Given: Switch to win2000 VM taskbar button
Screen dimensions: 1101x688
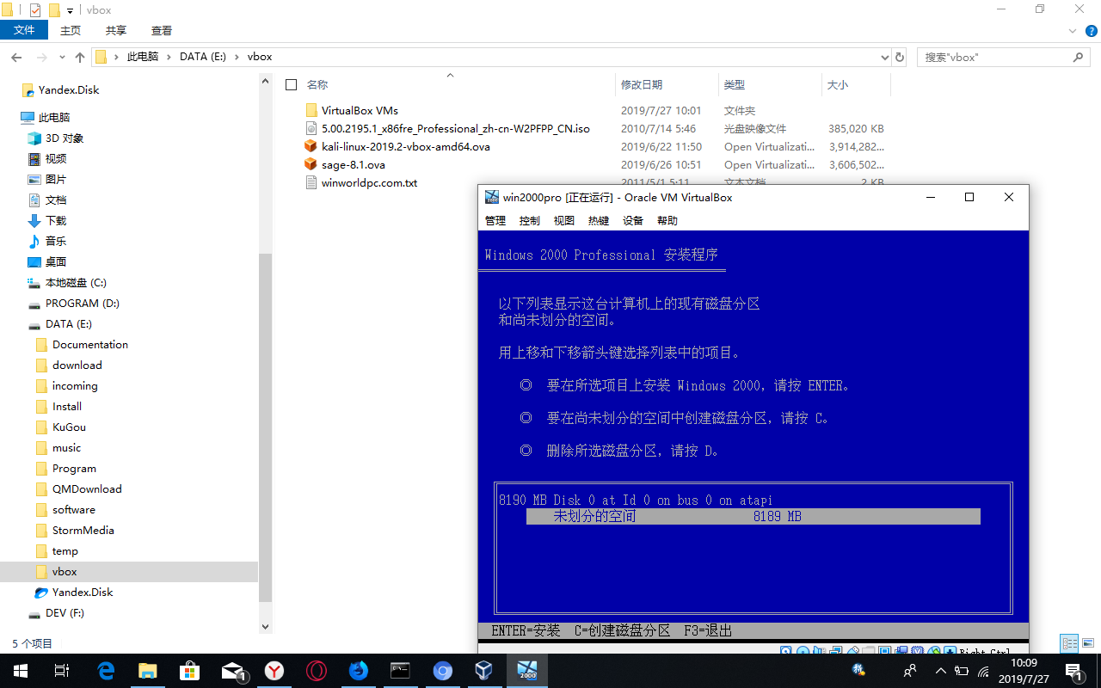Looking at the screenshot, I should pos(526,670).
